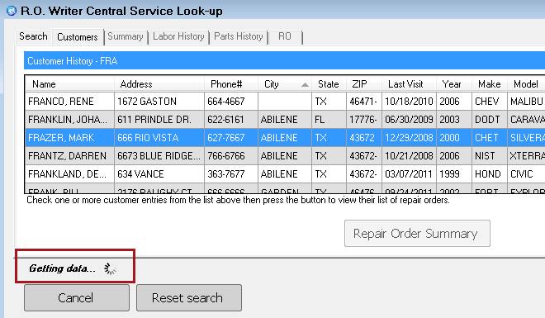Open the Customers tab

coord(78,37)
